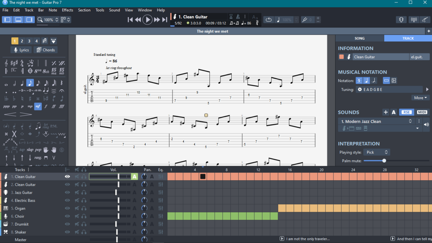This screenshot has height=243, width=432.
Task: Open the Tracks options menu
Action: [x=28, y=170]
